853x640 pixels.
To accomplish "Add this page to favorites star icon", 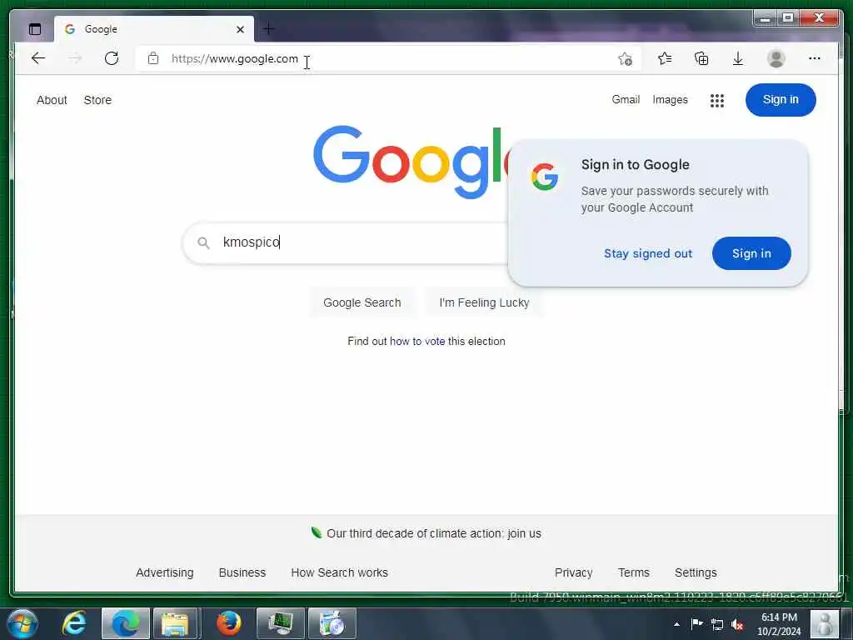I will click(x=625, y=58).
